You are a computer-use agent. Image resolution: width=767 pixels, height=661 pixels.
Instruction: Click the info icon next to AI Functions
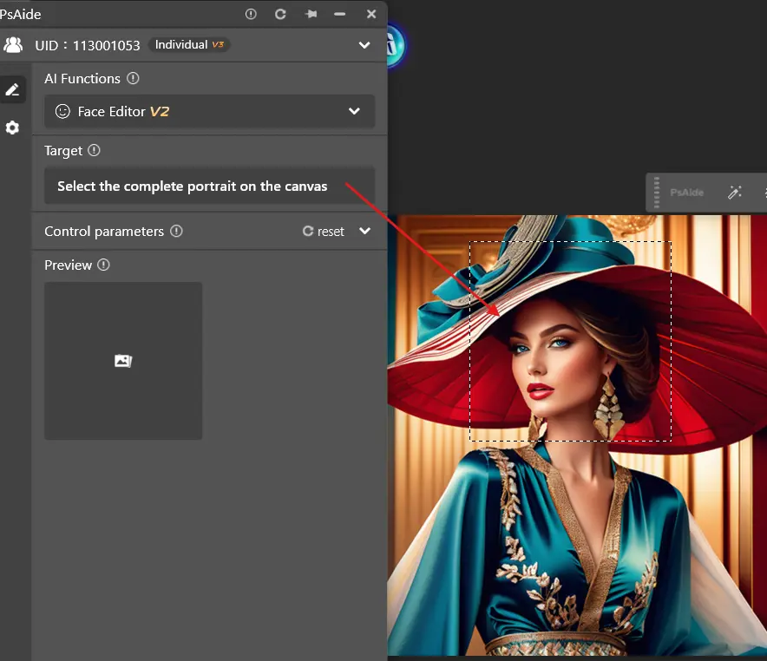pyautogui.click(x=133, y=78)
